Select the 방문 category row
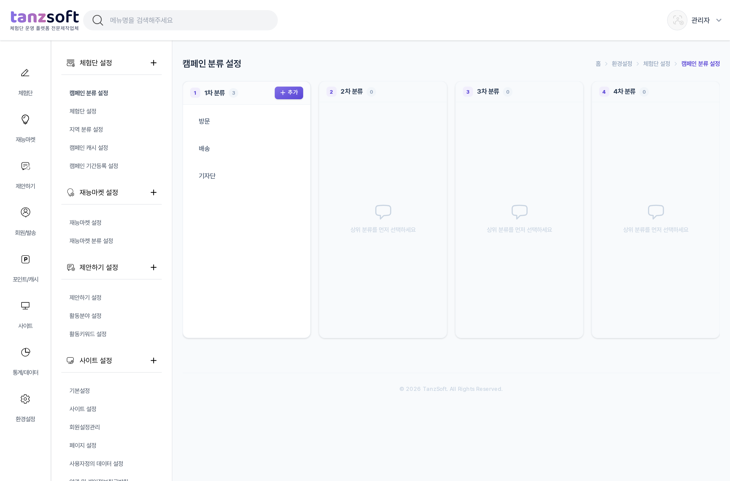 click(247, 121)
